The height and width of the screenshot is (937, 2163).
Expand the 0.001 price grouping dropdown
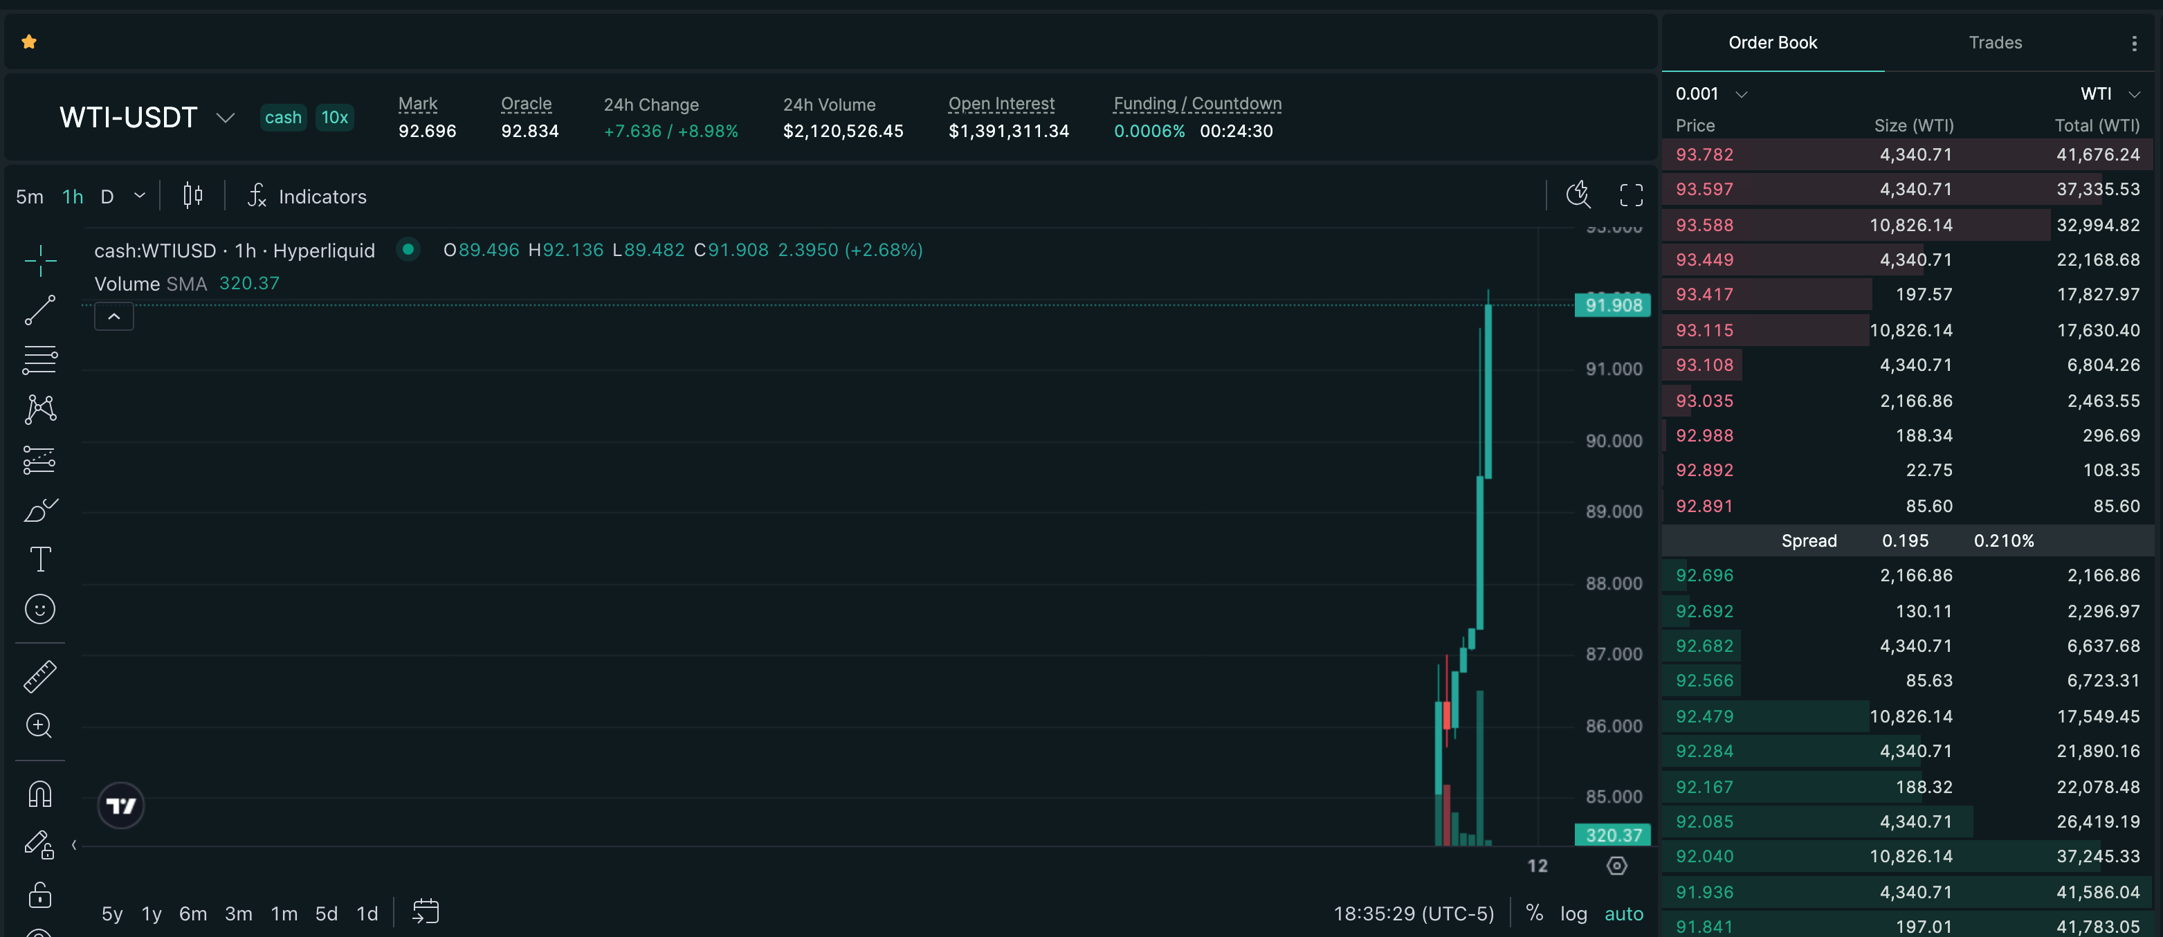[1741, 94]
